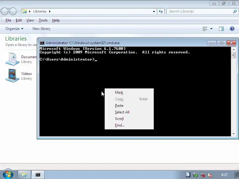Screen dimensions: 239x179
Task: Click the Videos library name label
Action: click(26, 74)
